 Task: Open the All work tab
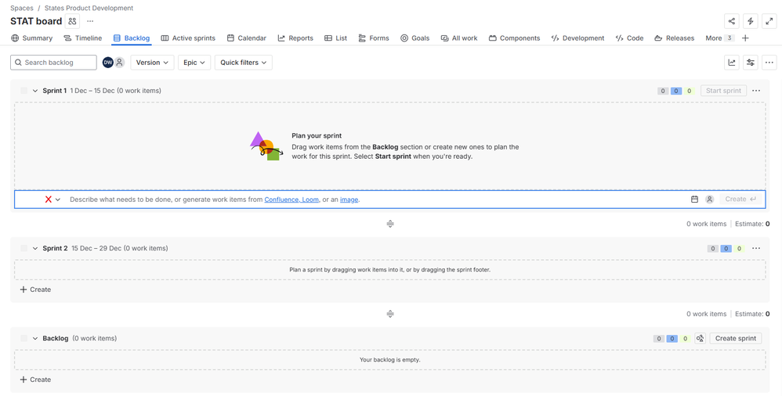(x=459, y=38)
